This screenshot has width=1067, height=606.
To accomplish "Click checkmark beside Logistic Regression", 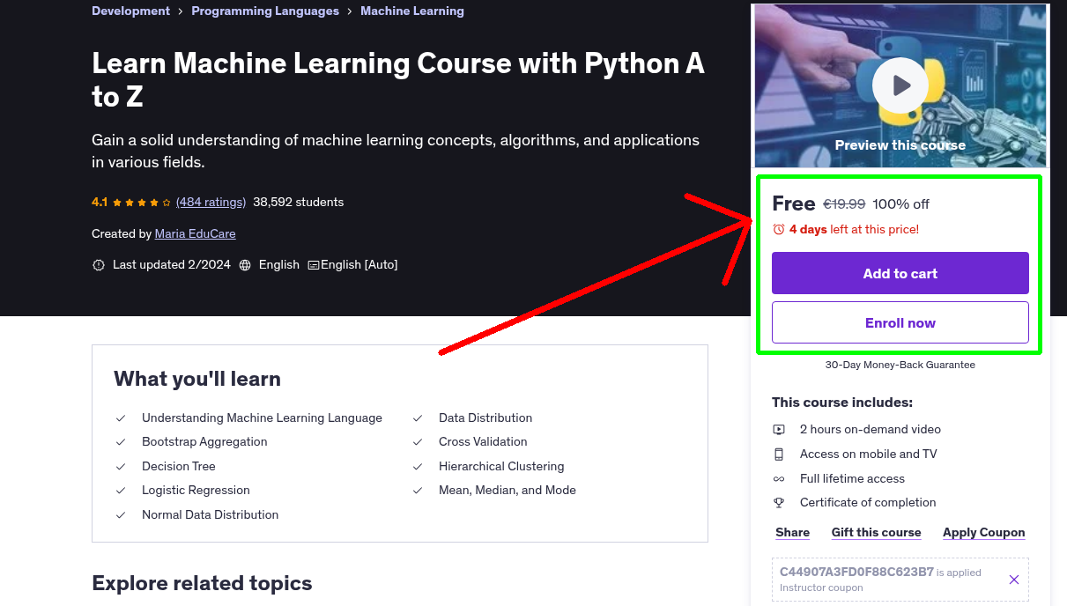I will tap(121, 491).
